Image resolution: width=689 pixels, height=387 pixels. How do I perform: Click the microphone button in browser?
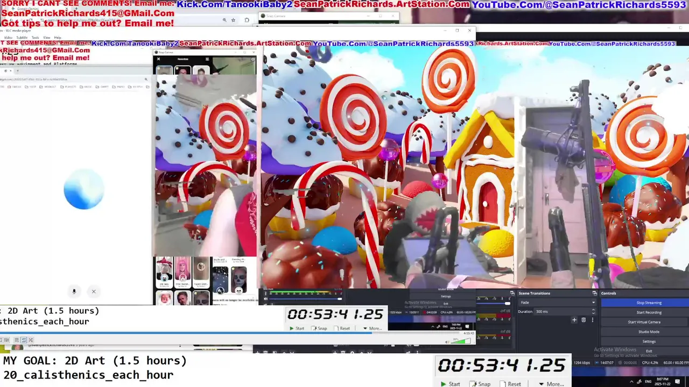74,291
